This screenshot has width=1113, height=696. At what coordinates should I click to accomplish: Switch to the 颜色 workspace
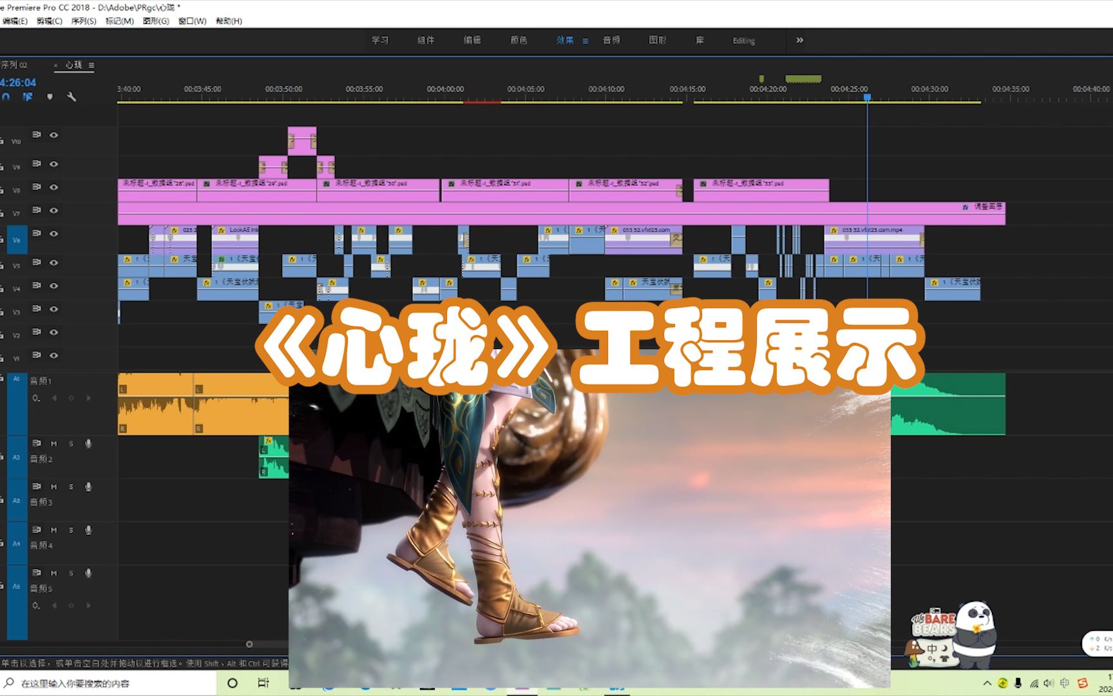coord(519,40)
